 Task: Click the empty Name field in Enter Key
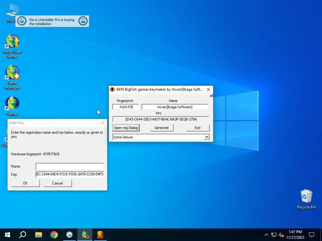[x=69, y=166]
